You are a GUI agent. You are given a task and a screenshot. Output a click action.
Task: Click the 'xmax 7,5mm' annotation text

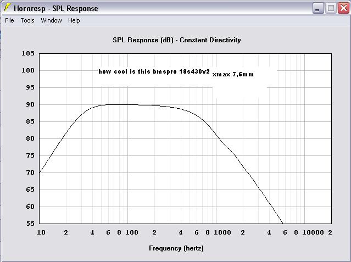[233, 74]
